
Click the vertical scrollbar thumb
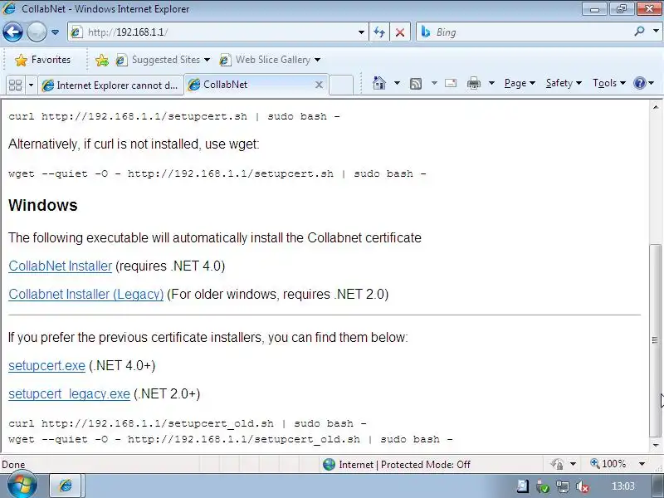pyautogui.click(x=655, y=340)
